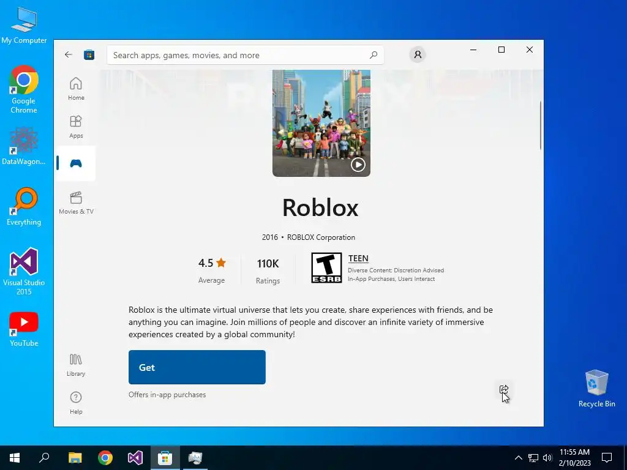Play the Roblox trailer video
Screen dimensions: 627x470
pyautogui.click(x=358, y=164)
